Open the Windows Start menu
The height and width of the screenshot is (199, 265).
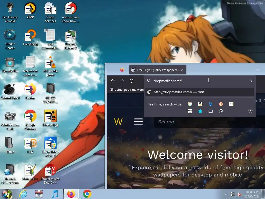click(7, 194)
